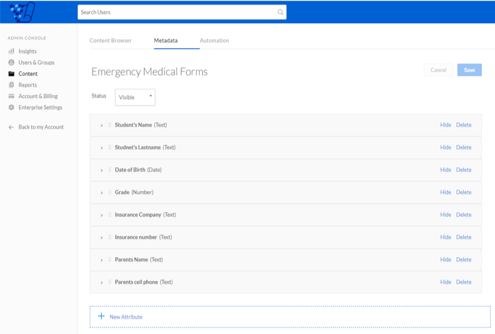Expand the Grade attribute row

point(102,192)
